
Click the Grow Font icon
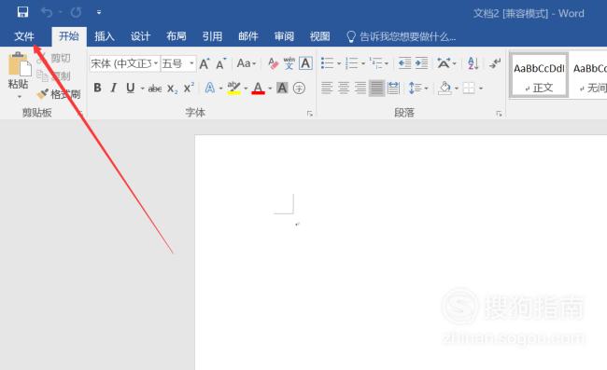[x=205, y=63]
